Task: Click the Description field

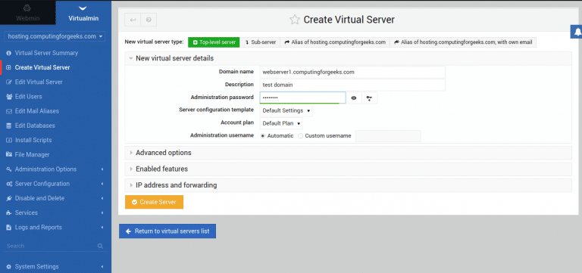Action: click(352, 85)
